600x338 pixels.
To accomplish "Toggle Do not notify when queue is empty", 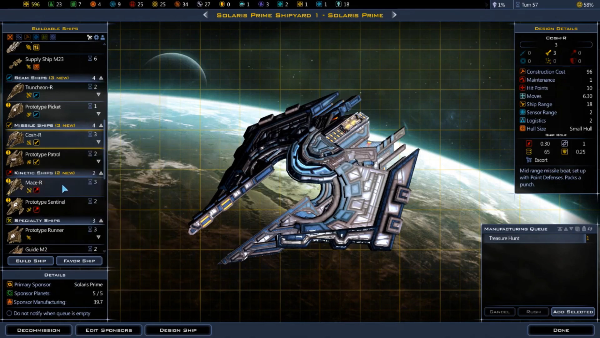I will click(x=9, y=313).
